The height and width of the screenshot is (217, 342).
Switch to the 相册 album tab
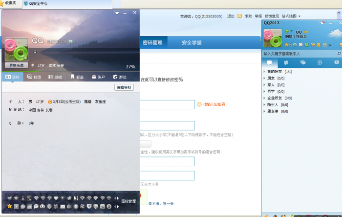coord(34,77)
